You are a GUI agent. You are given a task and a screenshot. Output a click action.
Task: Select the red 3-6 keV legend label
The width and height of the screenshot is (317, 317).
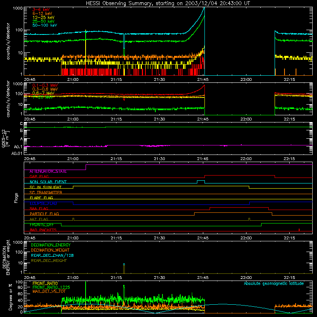pos(41,10)
